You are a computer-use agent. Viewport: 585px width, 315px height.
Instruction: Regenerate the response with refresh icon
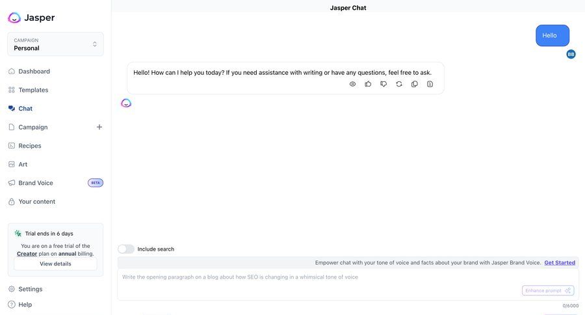(399, 84)
